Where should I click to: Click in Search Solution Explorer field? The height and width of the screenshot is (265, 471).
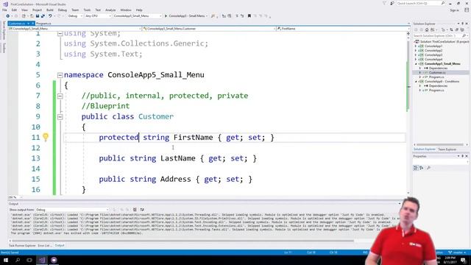440,36
